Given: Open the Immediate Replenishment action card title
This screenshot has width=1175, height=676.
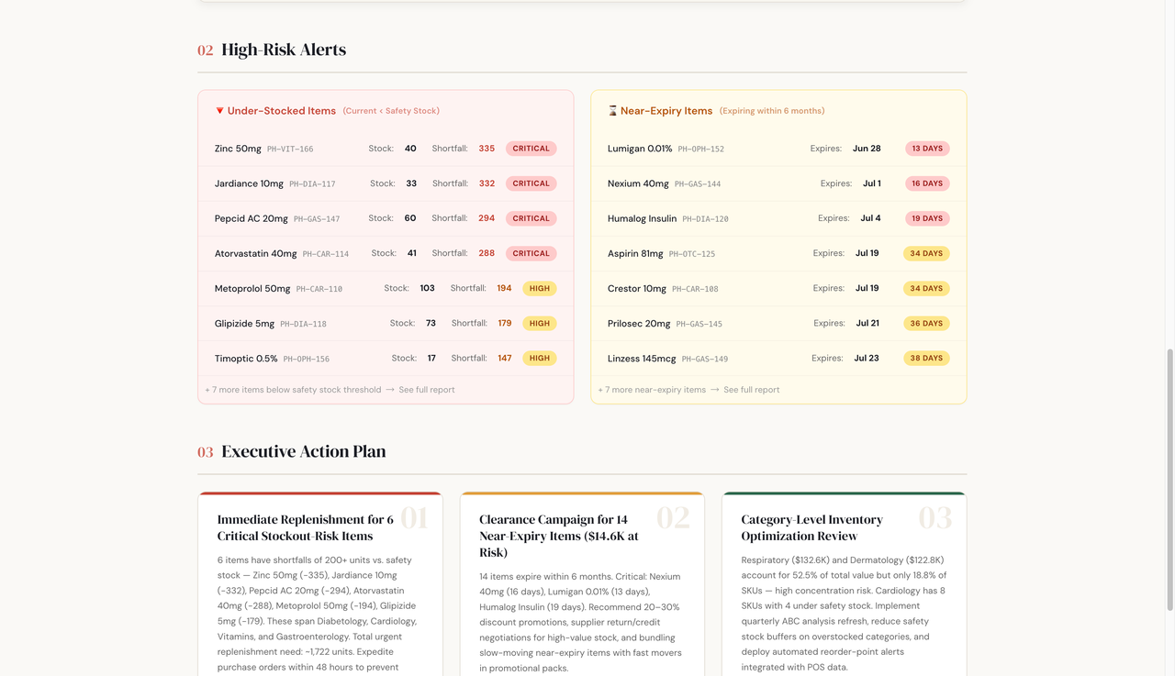Looking at the screenshot, I should 306,527.
